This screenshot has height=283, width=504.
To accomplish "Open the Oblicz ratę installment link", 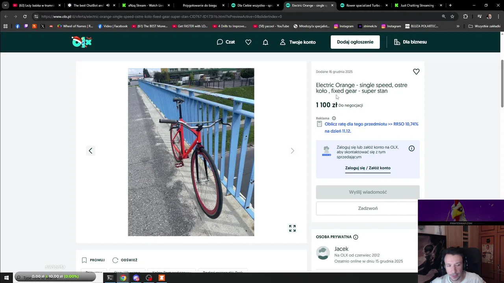I will click(x=371, y=127).
